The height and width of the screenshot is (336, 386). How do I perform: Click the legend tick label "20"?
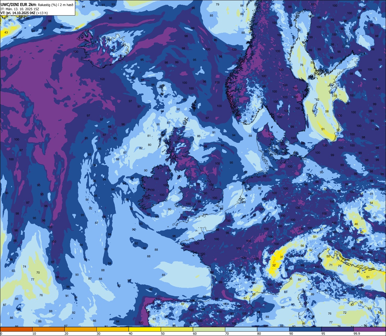(x=66, y=334)
